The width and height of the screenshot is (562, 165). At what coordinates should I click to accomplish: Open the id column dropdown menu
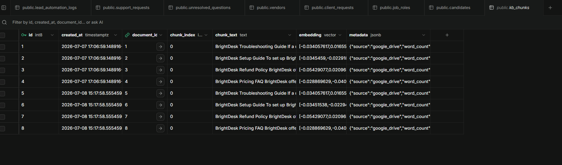52,35
